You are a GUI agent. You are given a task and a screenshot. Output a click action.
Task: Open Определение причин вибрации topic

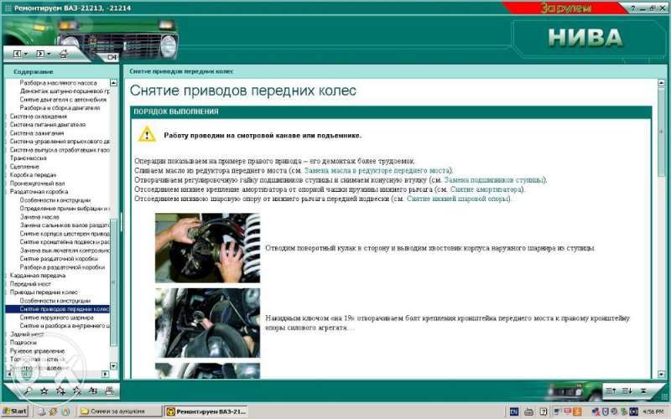[x=65, y=208]
